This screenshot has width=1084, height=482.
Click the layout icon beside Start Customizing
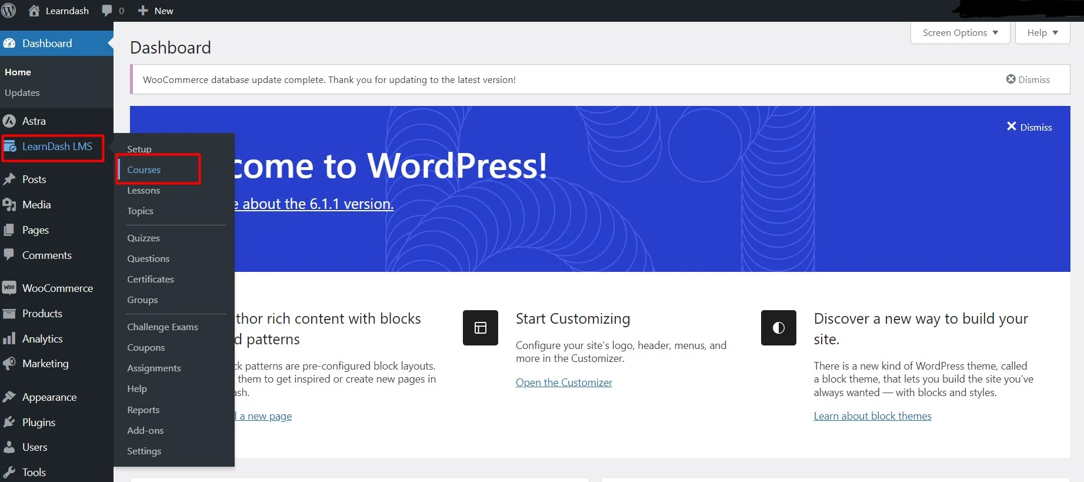(481, 328)
